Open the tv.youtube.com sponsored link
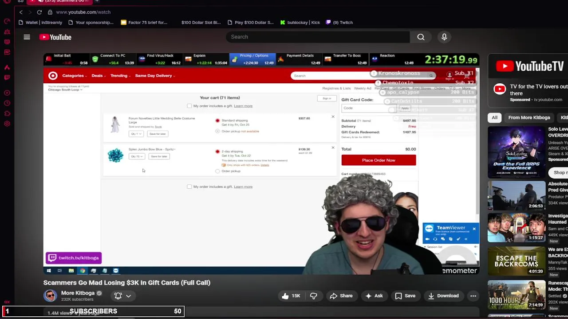Image resolution: width=568 pixels, height=319 pixels. click(x=548, y=100)
